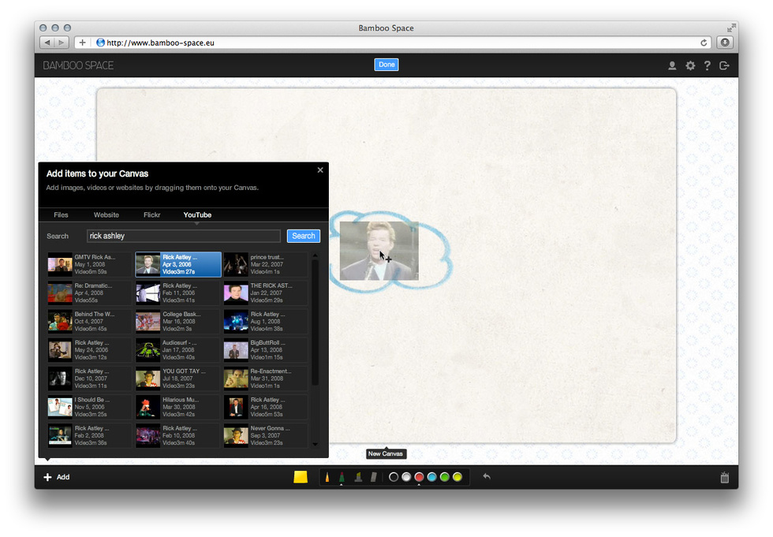Select Rick Astley Feb 11, 2006 video
Image resolution: width=773 pixels, height=537 pixels.
tap(178, 293)
